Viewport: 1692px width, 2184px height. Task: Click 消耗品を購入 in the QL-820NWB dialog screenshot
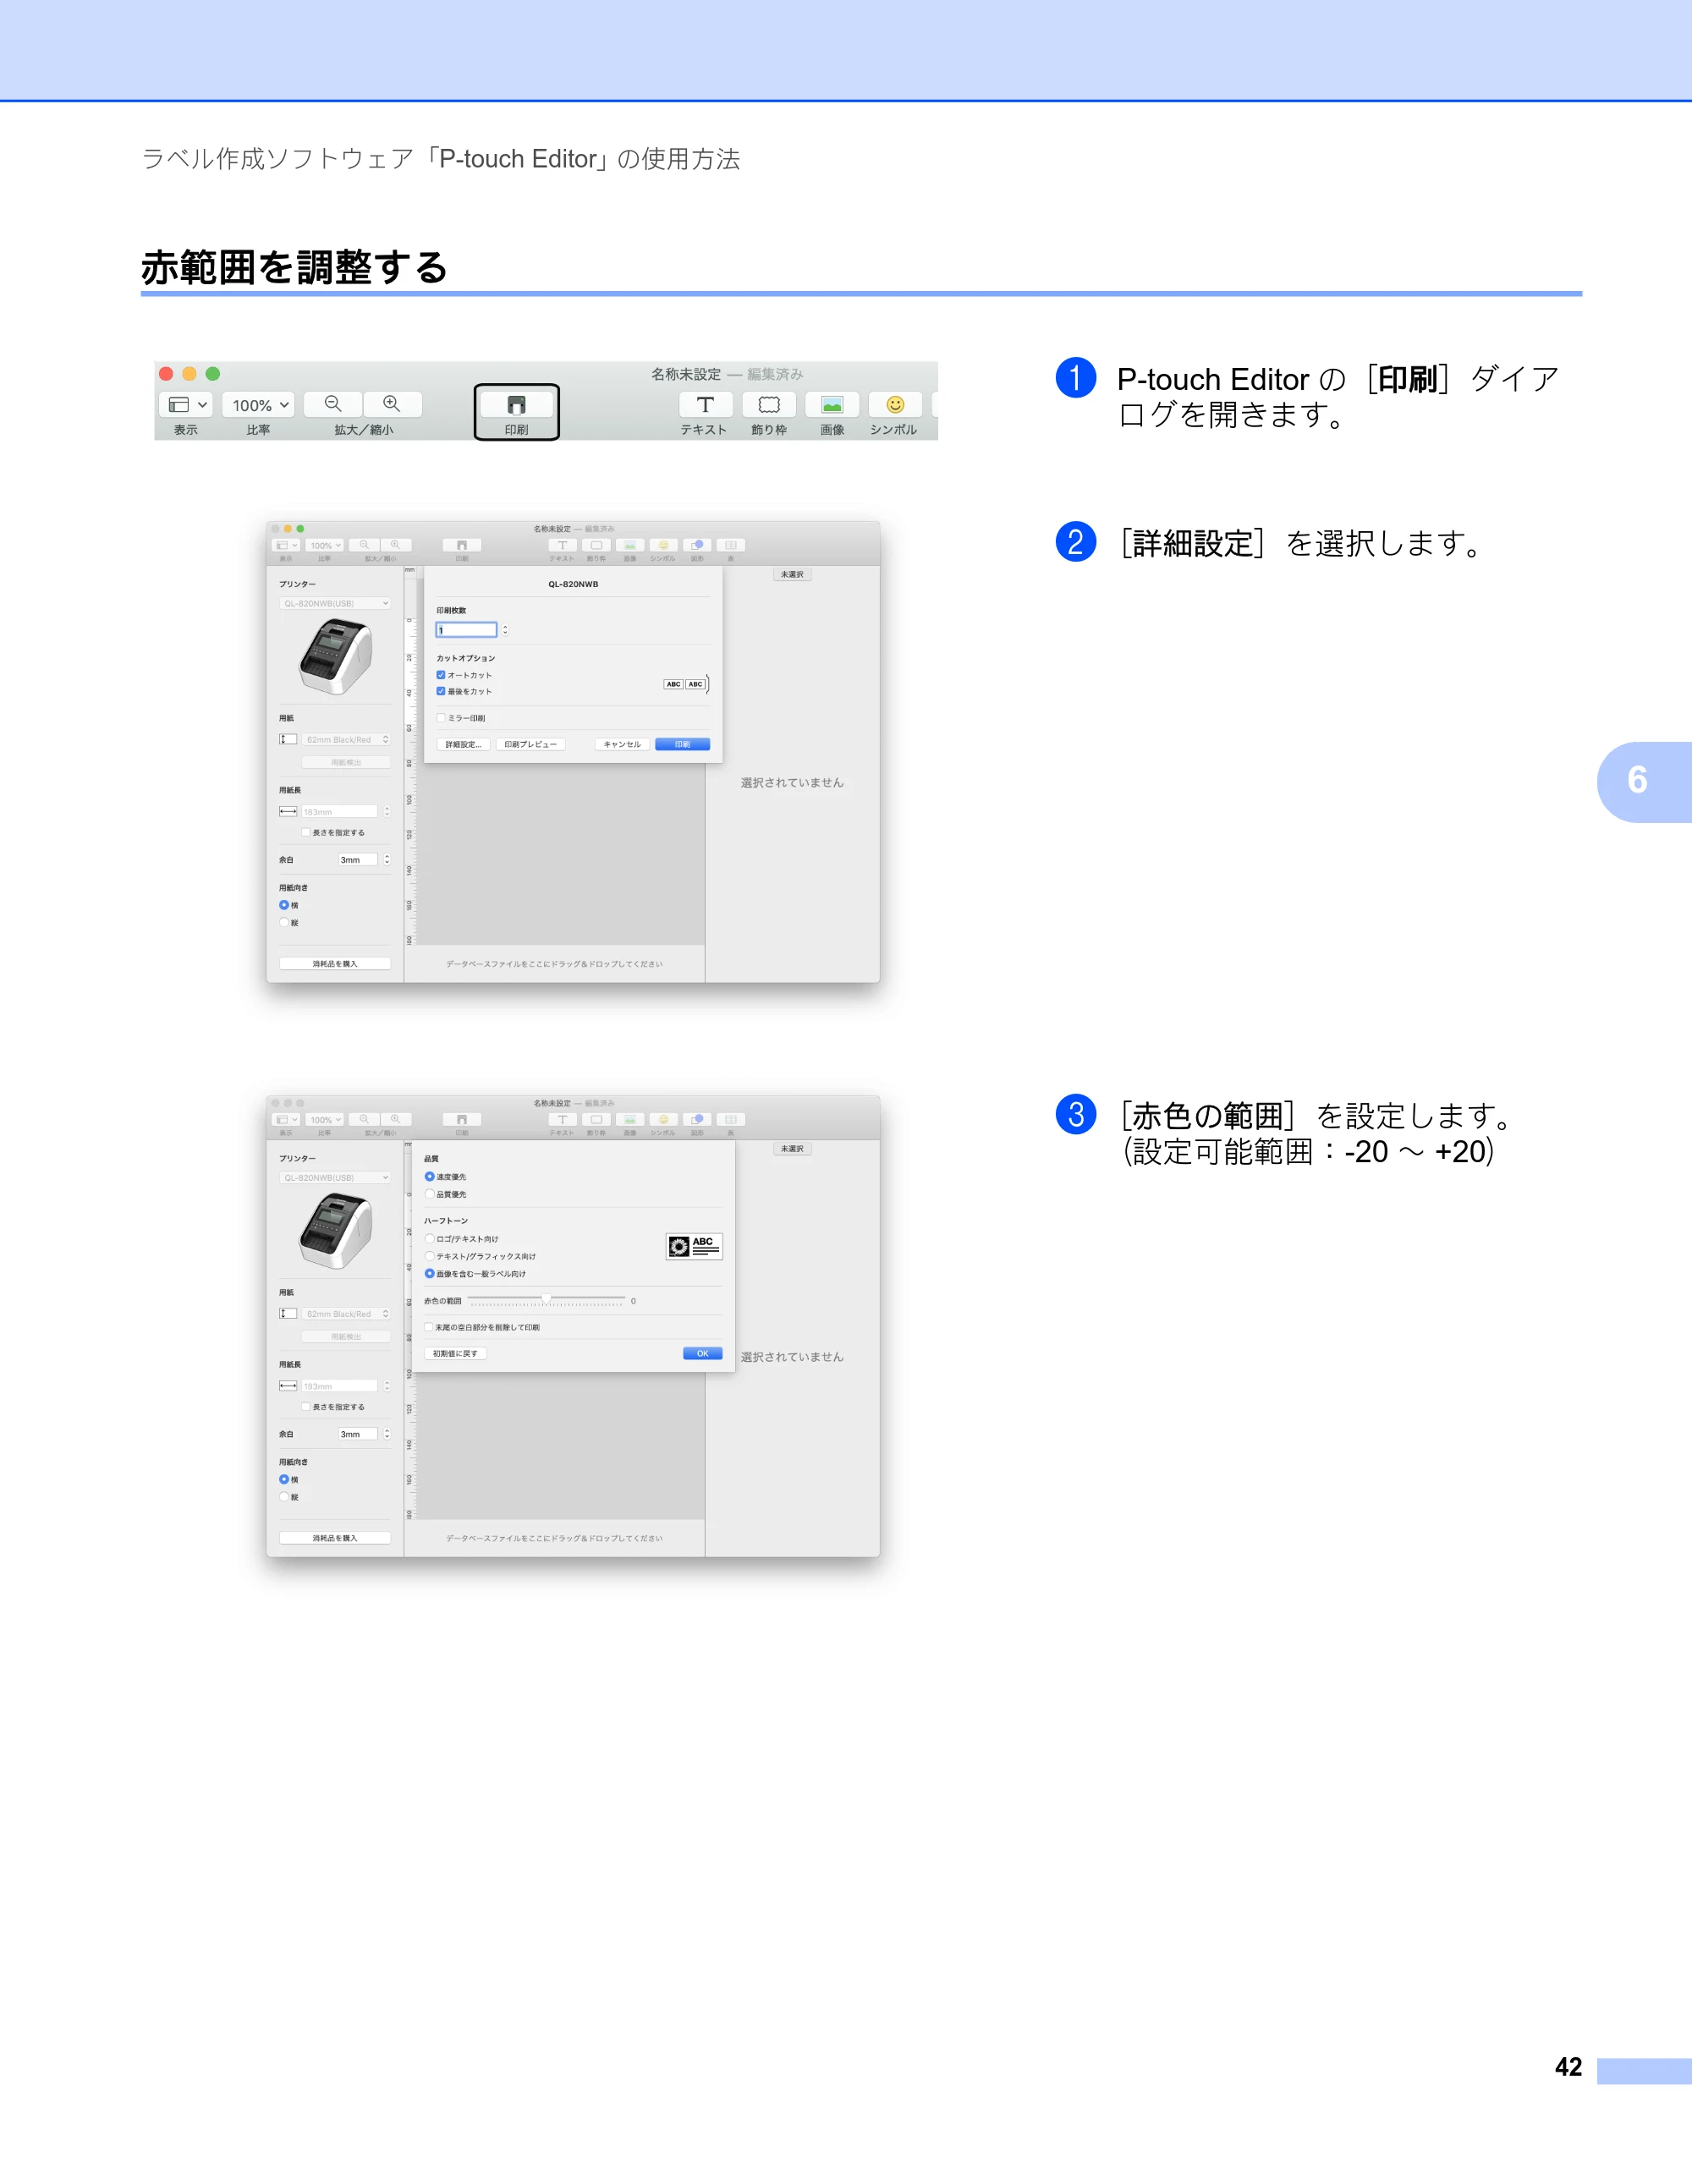point(335,963)
